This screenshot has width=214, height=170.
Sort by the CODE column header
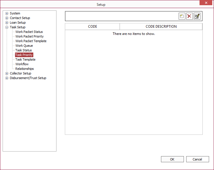tap(92, 27)
